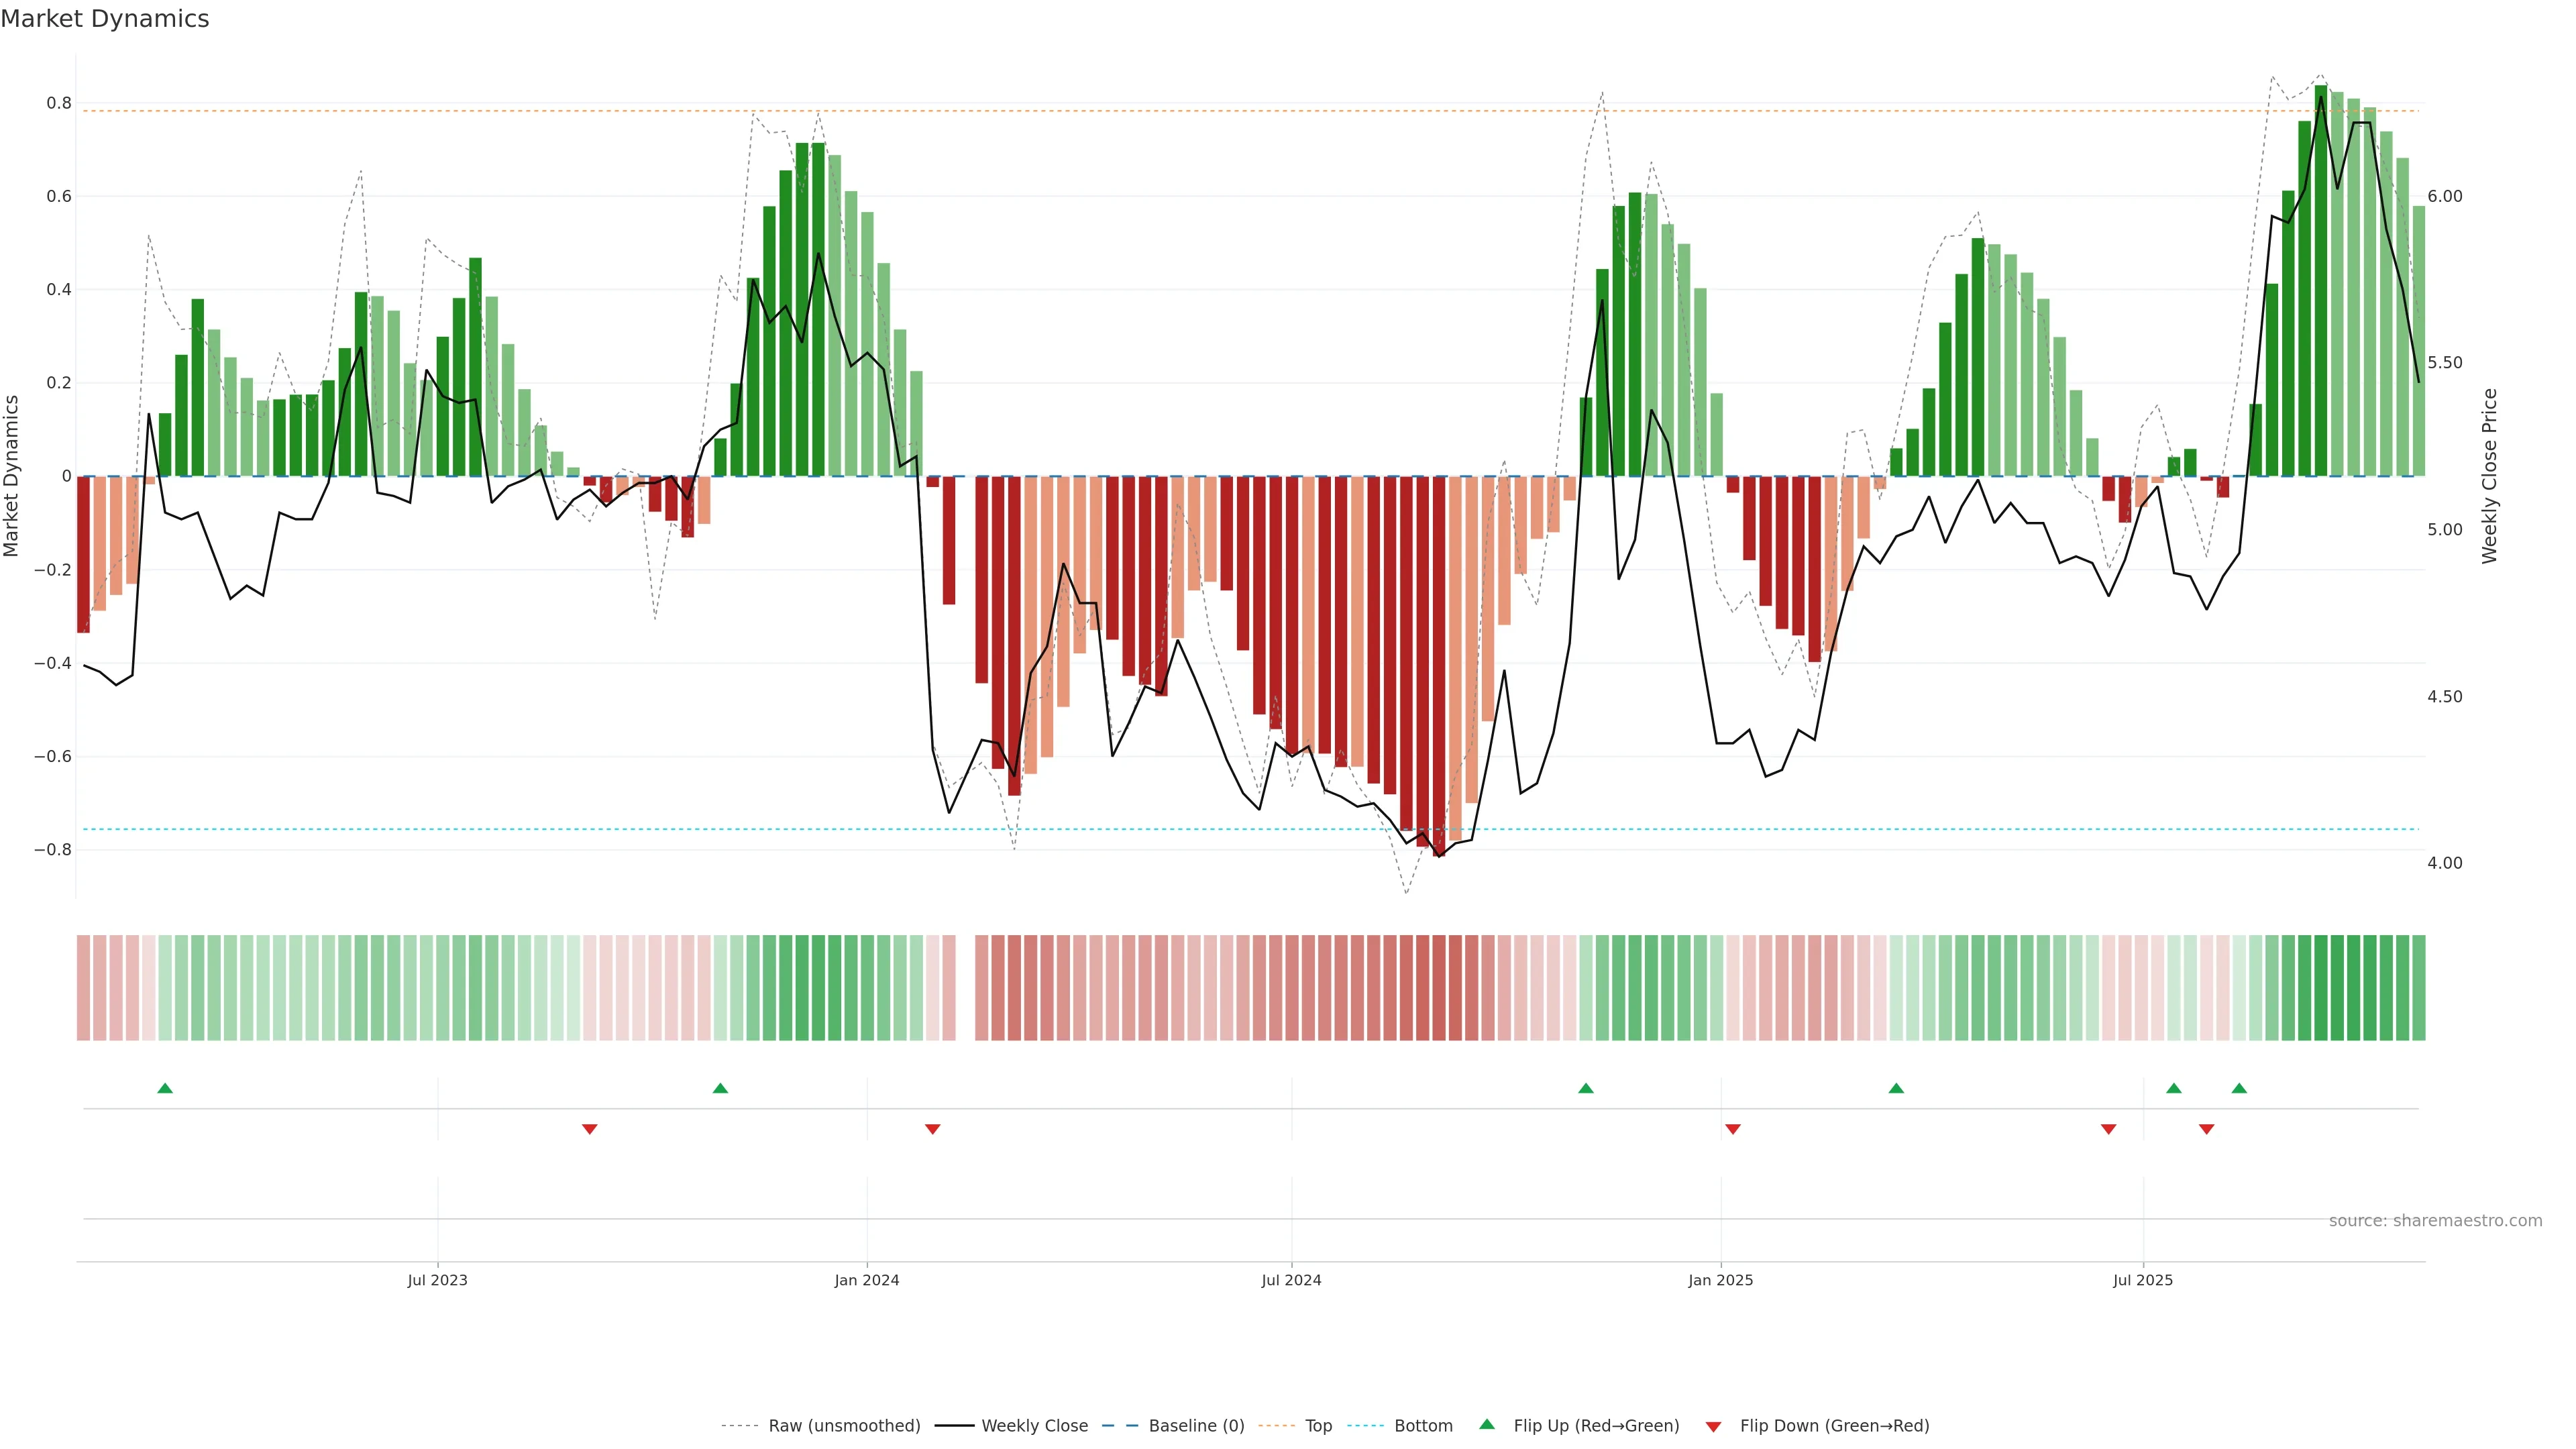
Task: Click the Market Dynamics chart title
Action: (105, 19)
